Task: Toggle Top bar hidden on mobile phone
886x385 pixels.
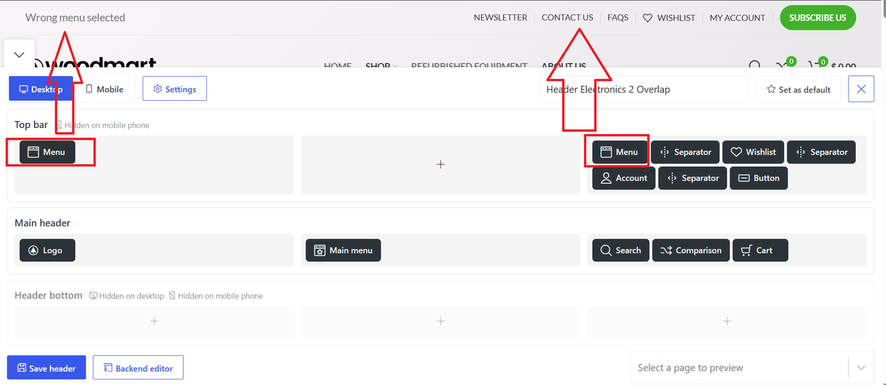Action: [102, 125]
